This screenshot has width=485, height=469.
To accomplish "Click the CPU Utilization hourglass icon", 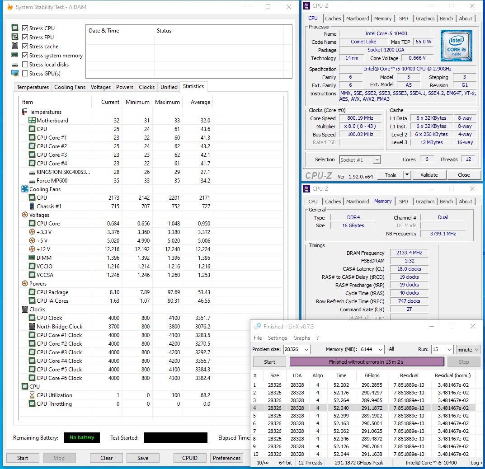I will 32,395.
